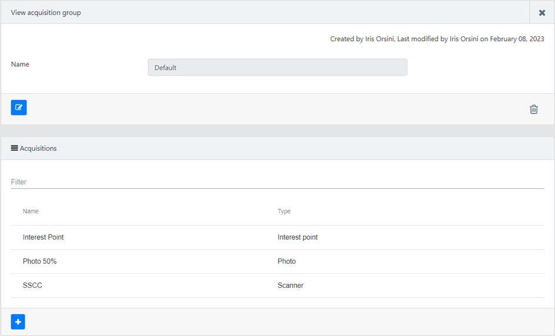Click the February 08, 2023 modified date
This screenshot has height=336, width=555.
point(517,39)
